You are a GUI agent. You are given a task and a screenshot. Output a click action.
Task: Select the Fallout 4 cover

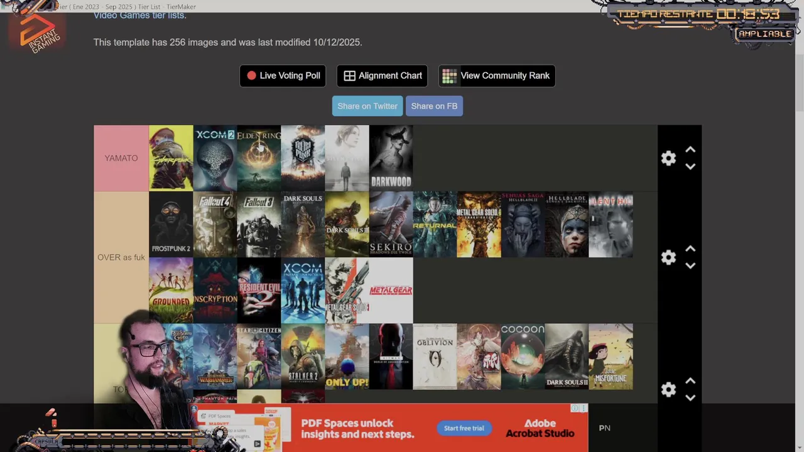[x=215, y=224]
